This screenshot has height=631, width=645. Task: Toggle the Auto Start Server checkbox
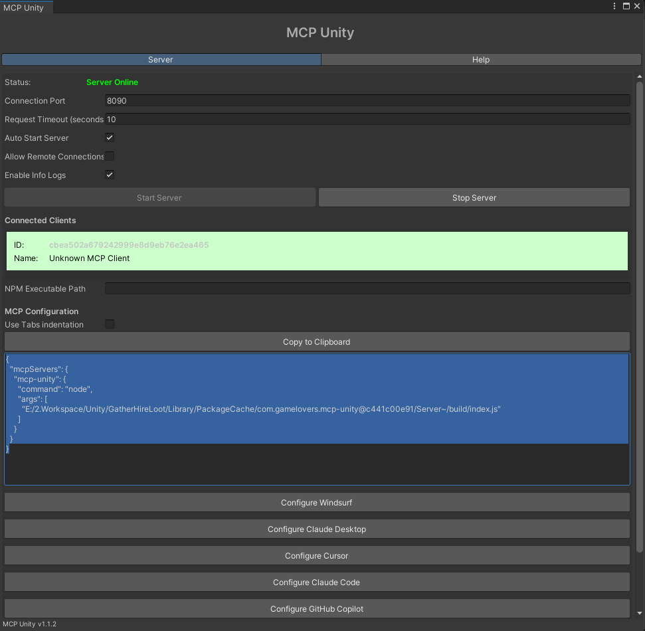tap(110, 137)
